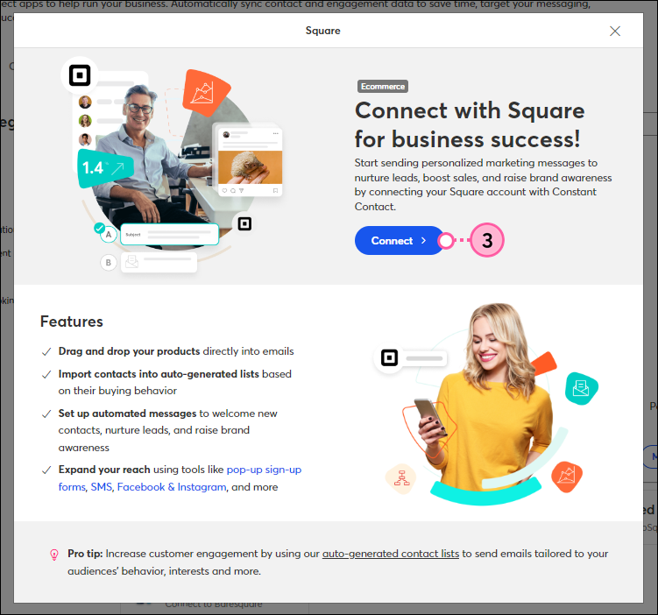This screenshot has width=658, height=615.
Task: Click 'Drag and drop your products' feature text
Action: pyautogui.click(x=130, y=351)
